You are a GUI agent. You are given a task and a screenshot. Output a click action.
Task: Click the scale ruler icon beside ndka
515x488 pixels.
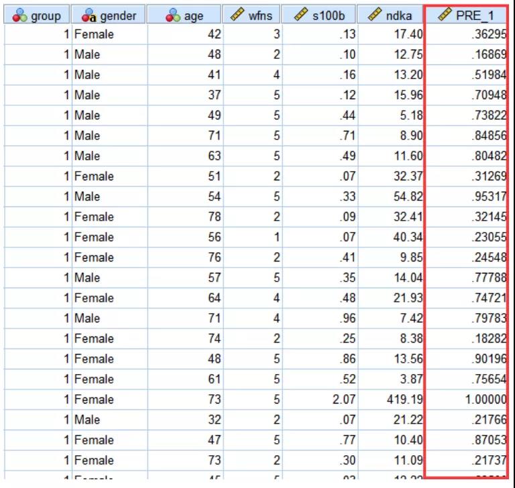[x=374, y=16]
